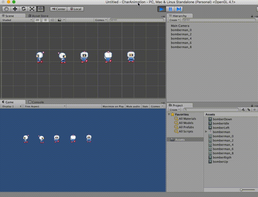Screen dimensions: 258x197
Task: Click the Create button in the Hierarchy
Action: 174,20
